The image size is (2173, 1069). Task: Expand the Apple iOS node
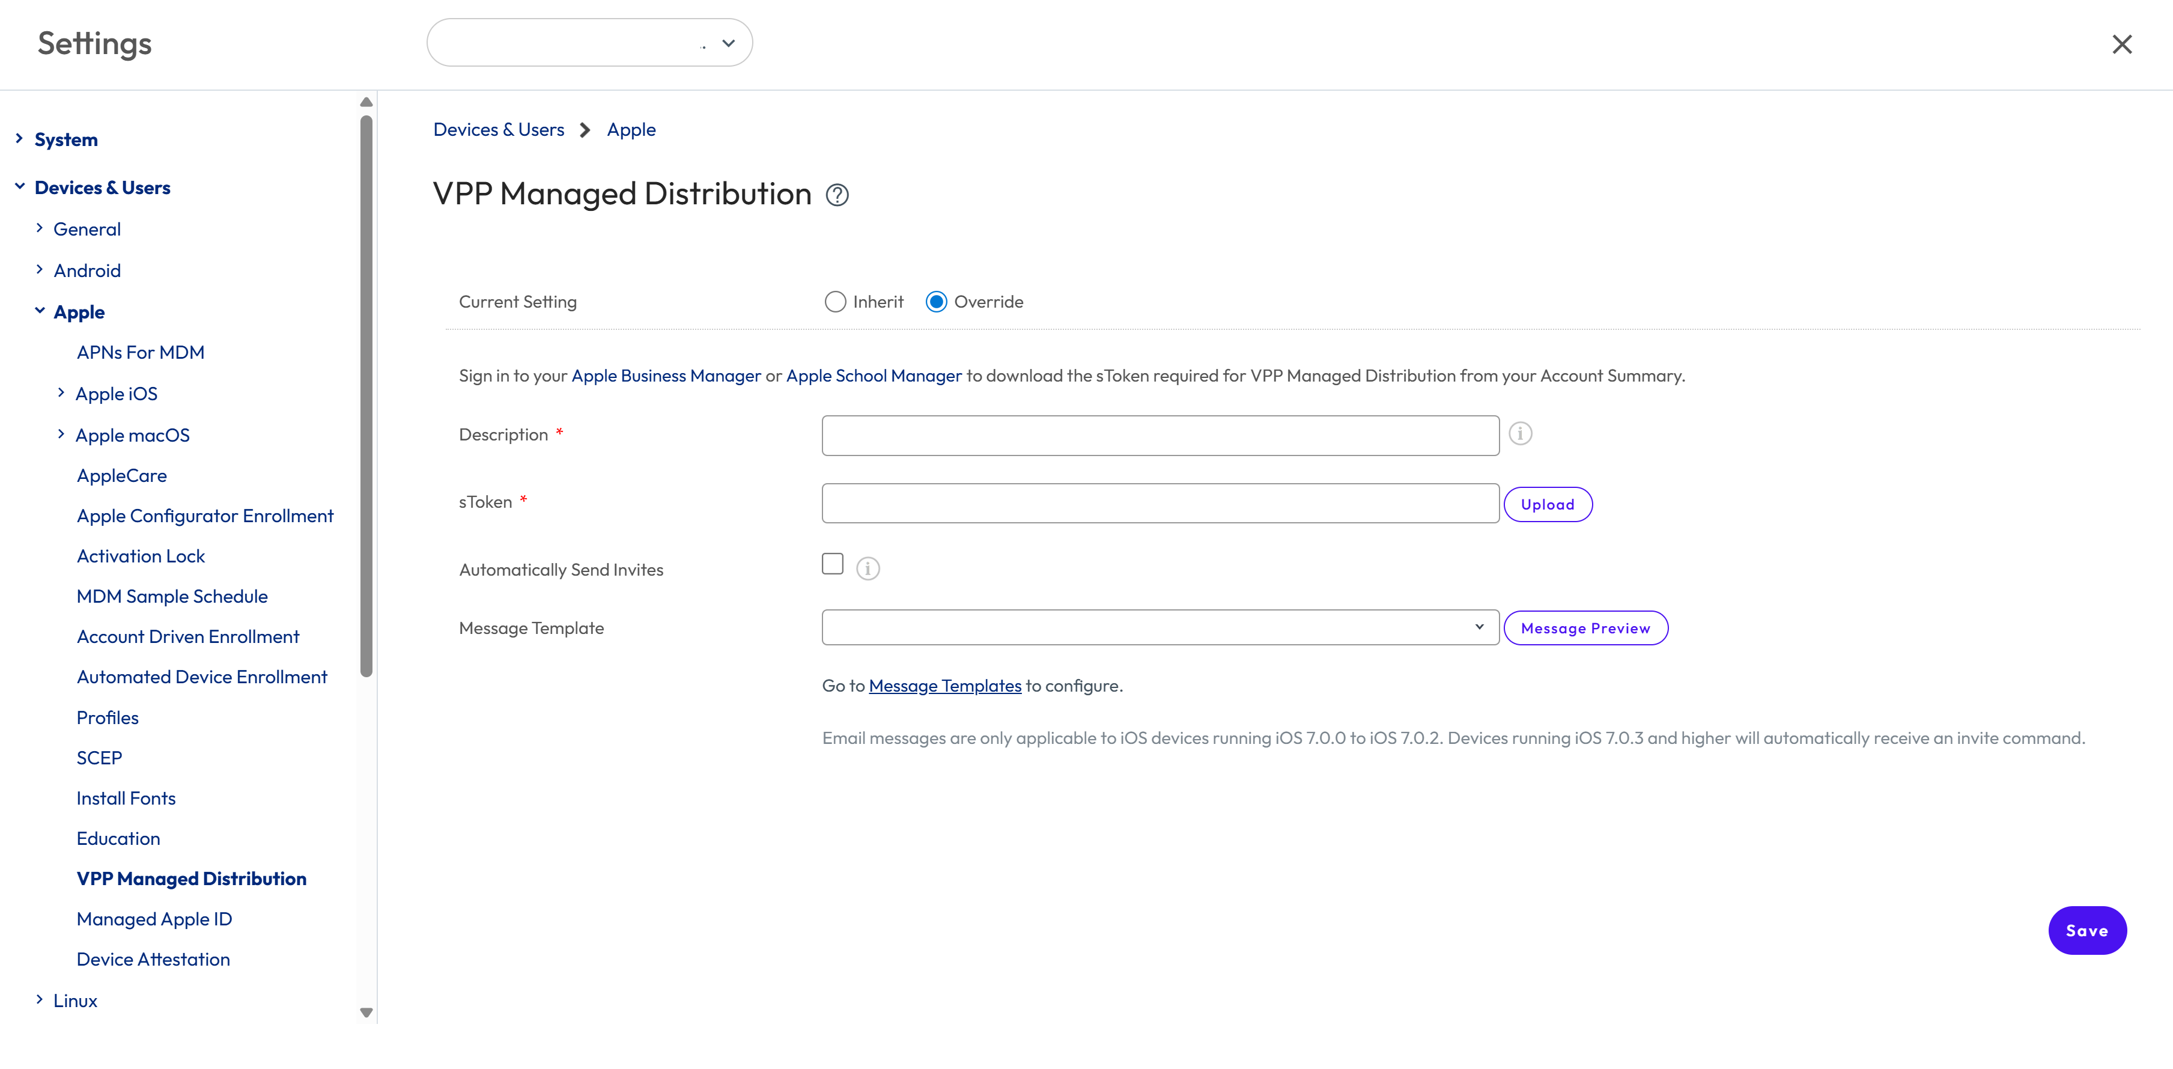61,392
